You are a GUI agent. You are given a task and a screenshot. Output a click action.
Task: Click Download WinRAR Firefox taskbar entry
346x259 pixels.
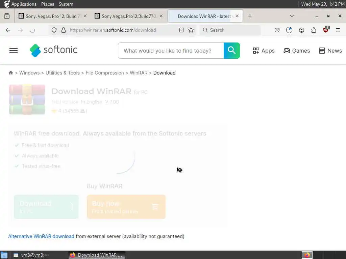point(96,255)
